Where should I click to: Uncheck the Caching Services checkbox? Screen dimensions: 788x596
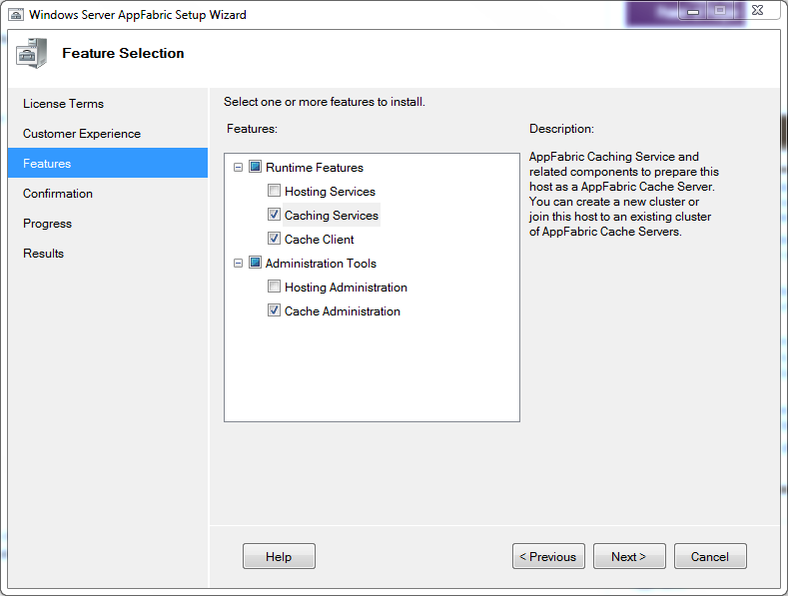click(274, 215)
